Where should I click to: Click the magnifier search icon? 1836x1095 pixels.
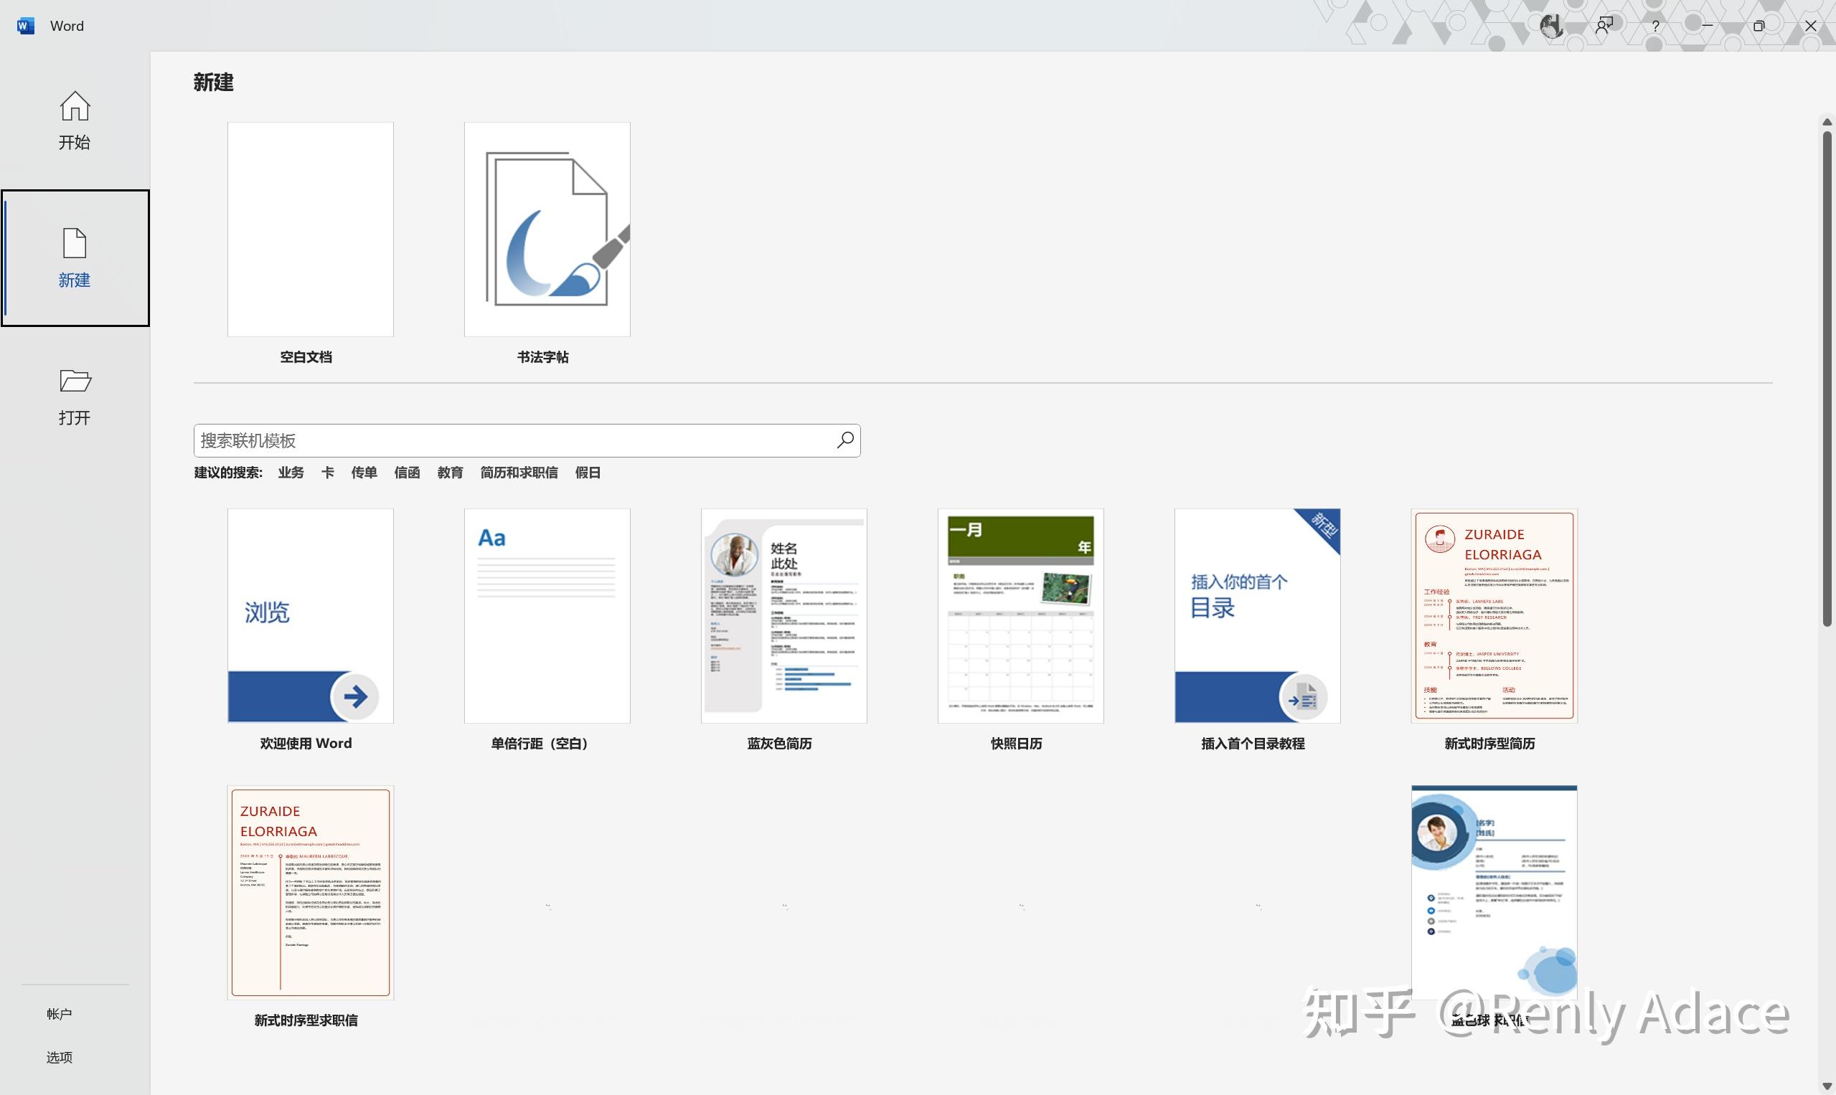[x=845, y=440]
